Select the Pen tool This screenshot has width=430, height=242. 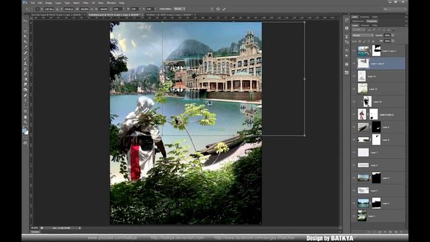[26, 95]
